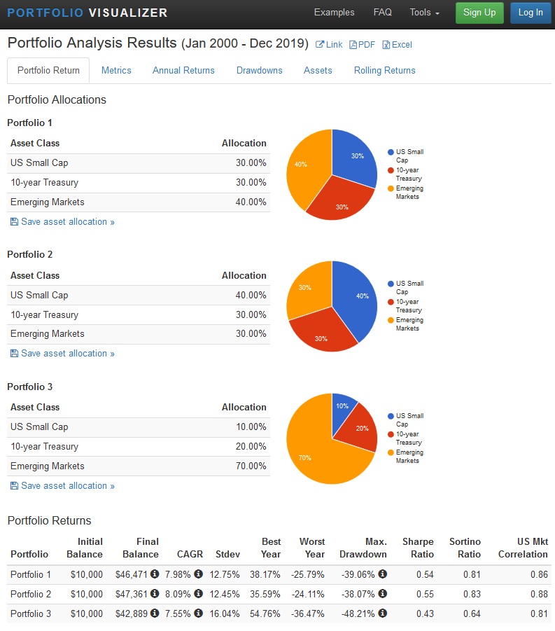The width and height of the screenshot is (555, 631).
Task: Go to Portfolio Visualizer home logo
Action: tap(87, 13)
